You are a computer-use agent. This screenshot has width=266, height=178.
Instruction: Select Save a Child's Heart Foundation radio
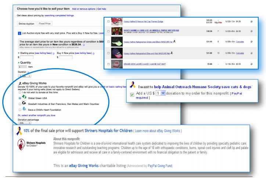click(20, 110)
